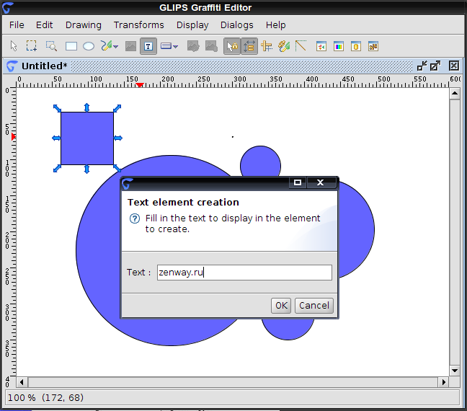Click the horizontal scrollbar right arrow
Screen dimensions: 467x411
444,382
